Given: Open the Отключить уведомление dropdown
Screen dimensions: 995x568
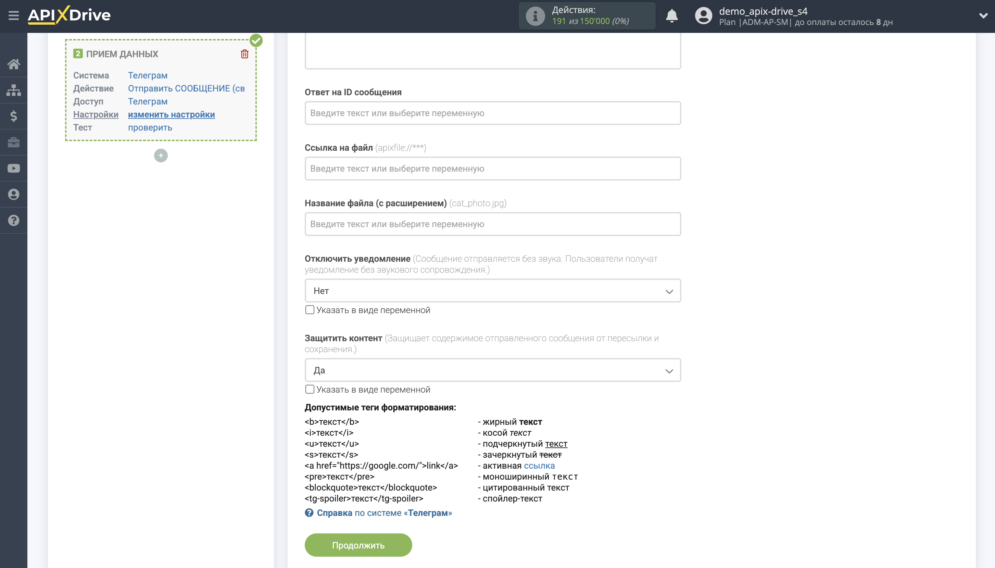Looking at the screenshot, I should click(492, 291).
